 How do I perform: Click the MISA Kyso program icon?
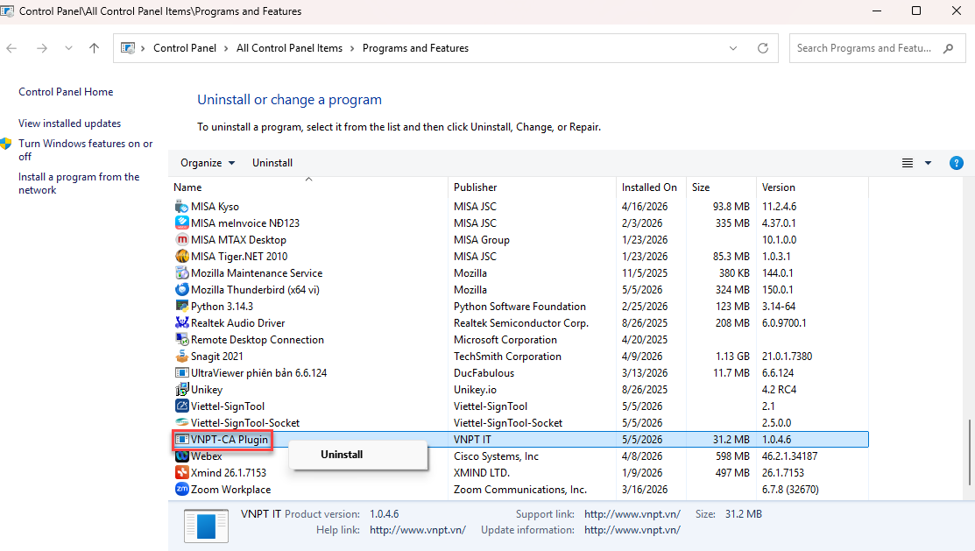181,207
